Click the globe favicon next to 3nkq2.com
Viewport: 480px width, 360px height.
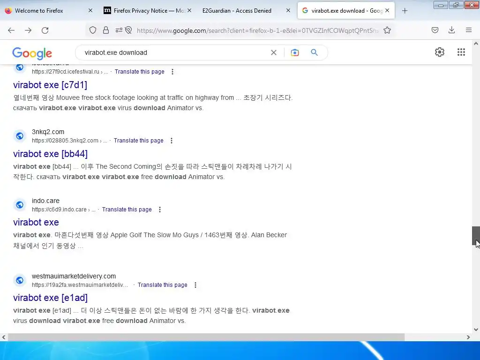coord(20,135)
